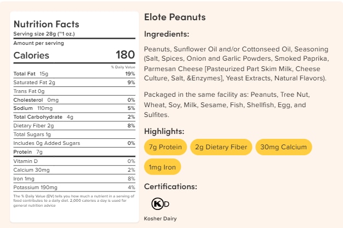The image size is (343, 228).
Task: Click the Kosher Dairy certification icon
Action: [x=160, y=204]
